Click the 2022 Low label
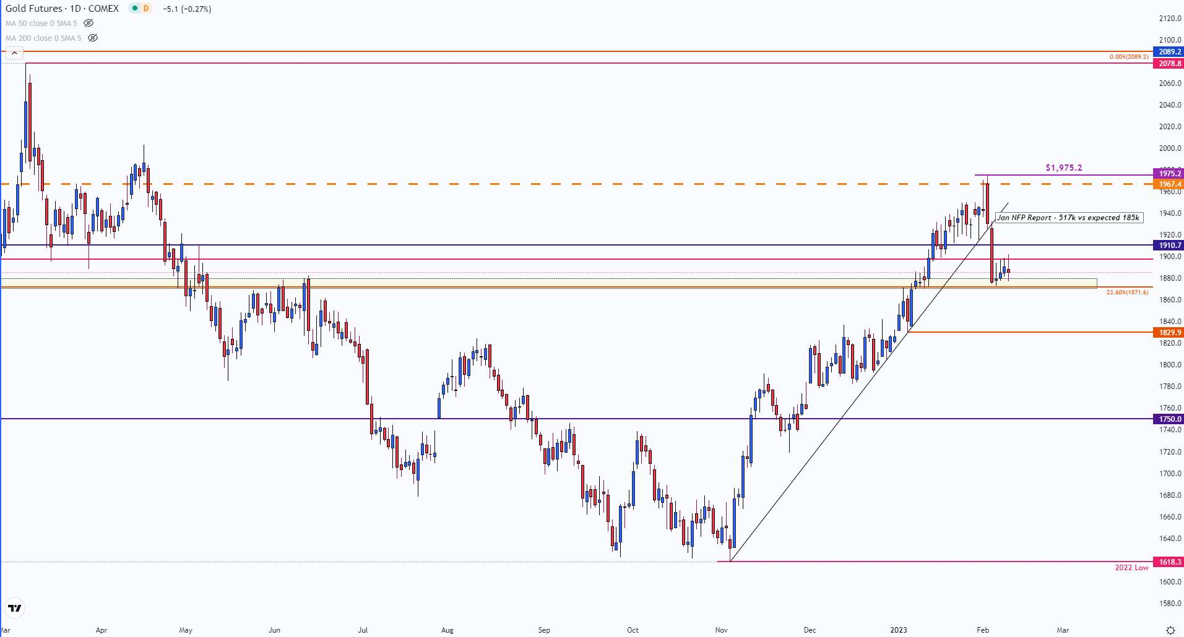1184x637 pixels. click(1131, 568)
